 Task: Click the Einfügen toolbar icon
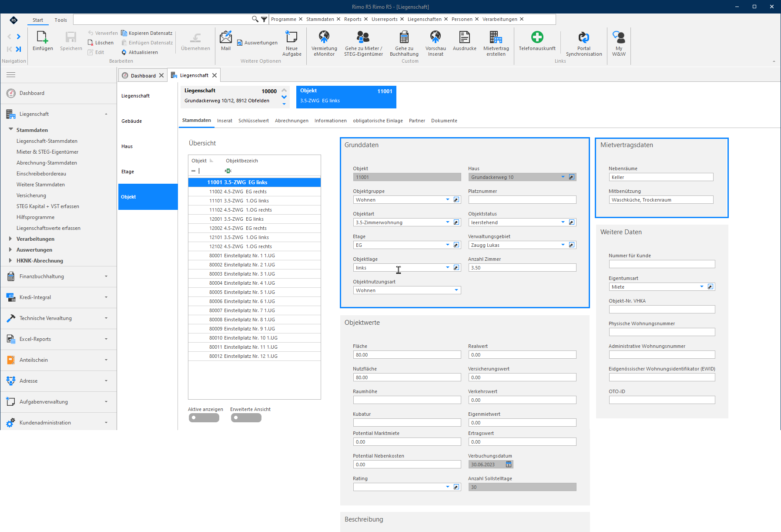[42, 37]
